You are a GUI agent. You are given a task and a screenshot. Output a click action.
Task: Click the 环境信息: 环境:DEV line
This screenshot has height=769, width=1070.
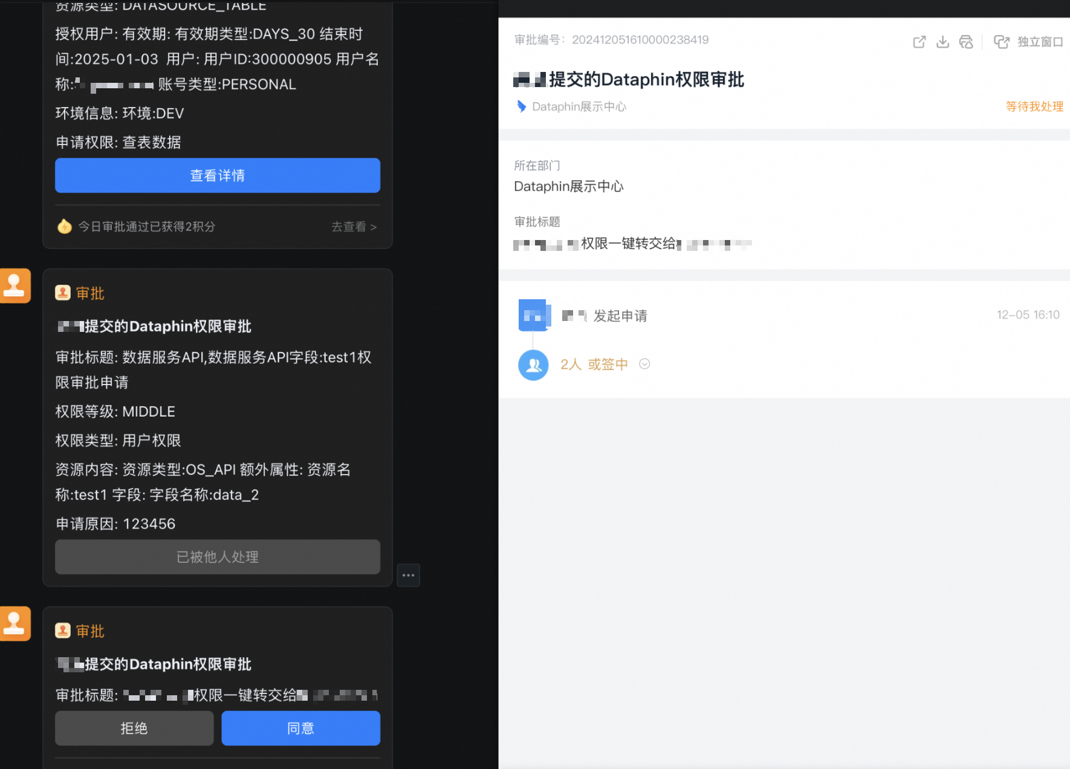[x=120, y=114]
